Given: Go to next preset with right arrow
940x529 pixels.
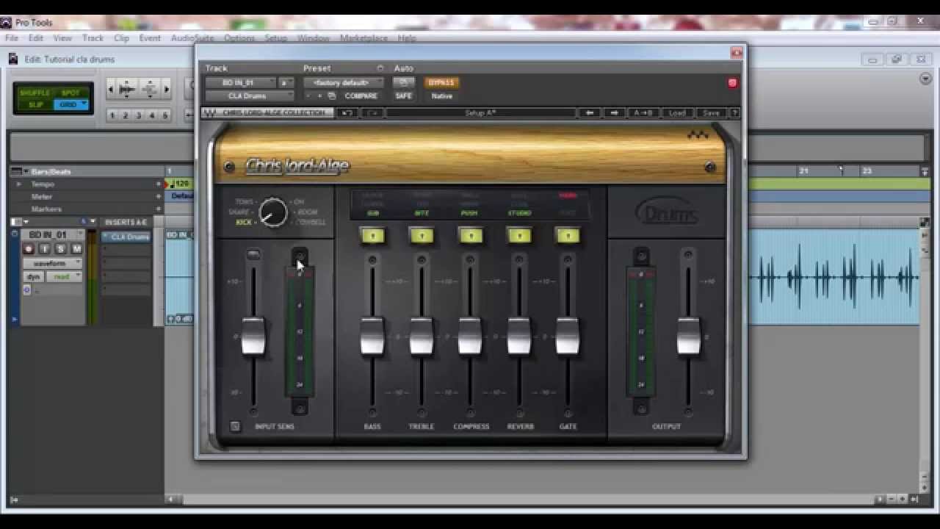Looking at the screenshot, I should tap(615, 112).
